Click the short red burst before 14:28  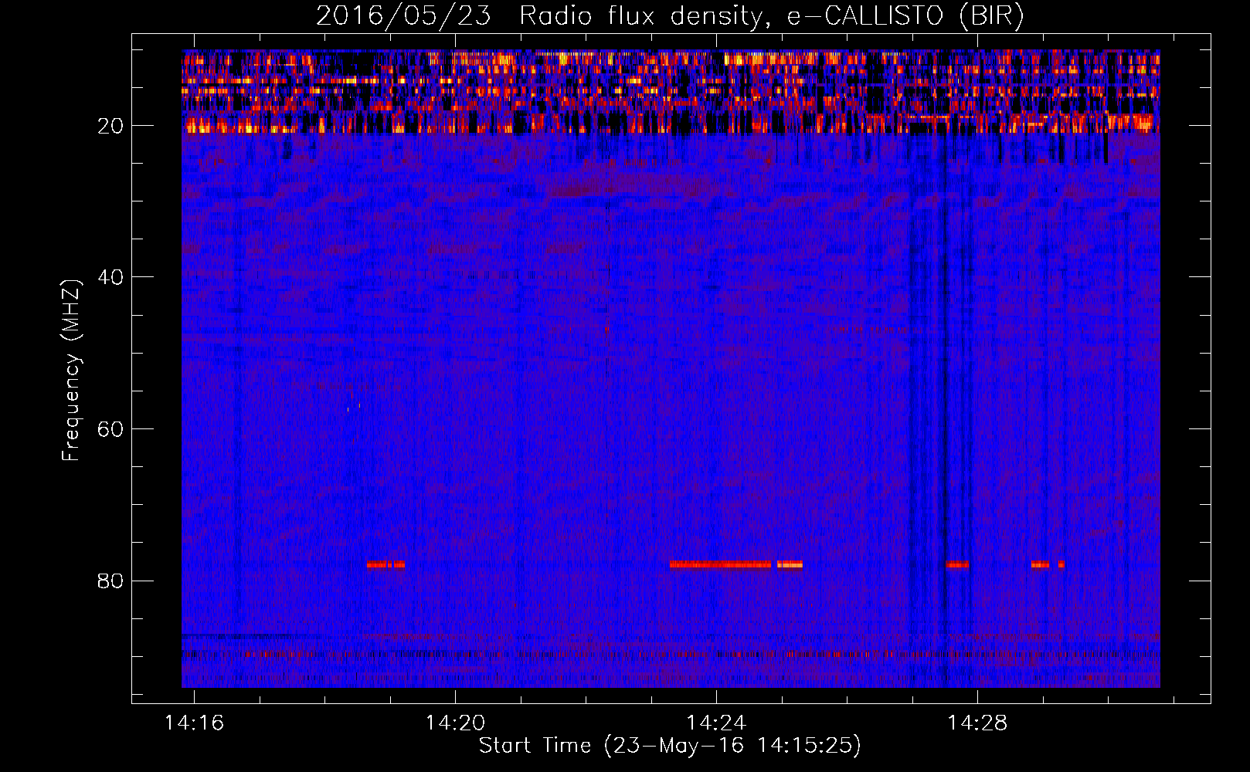(x=957, y=564)
